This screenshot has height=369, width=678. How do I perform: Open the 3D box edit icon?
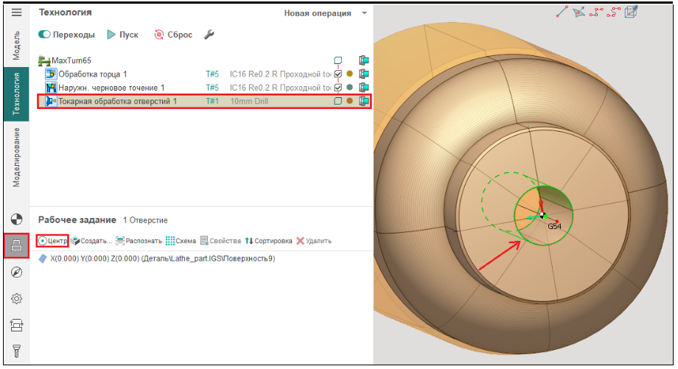pos(632,12)
